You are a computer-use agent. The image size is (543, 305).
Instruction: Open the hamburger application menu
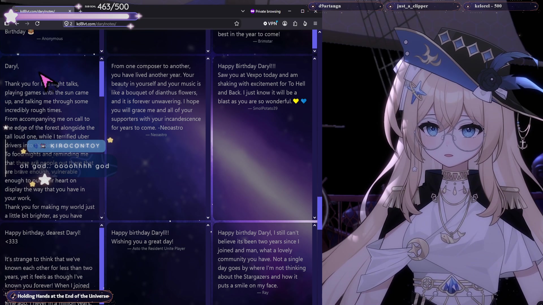[x=315, y=24]
